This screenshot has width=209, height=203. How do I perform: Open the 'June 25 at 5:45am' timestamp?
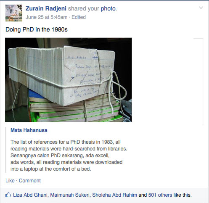(x=46, y=17)
